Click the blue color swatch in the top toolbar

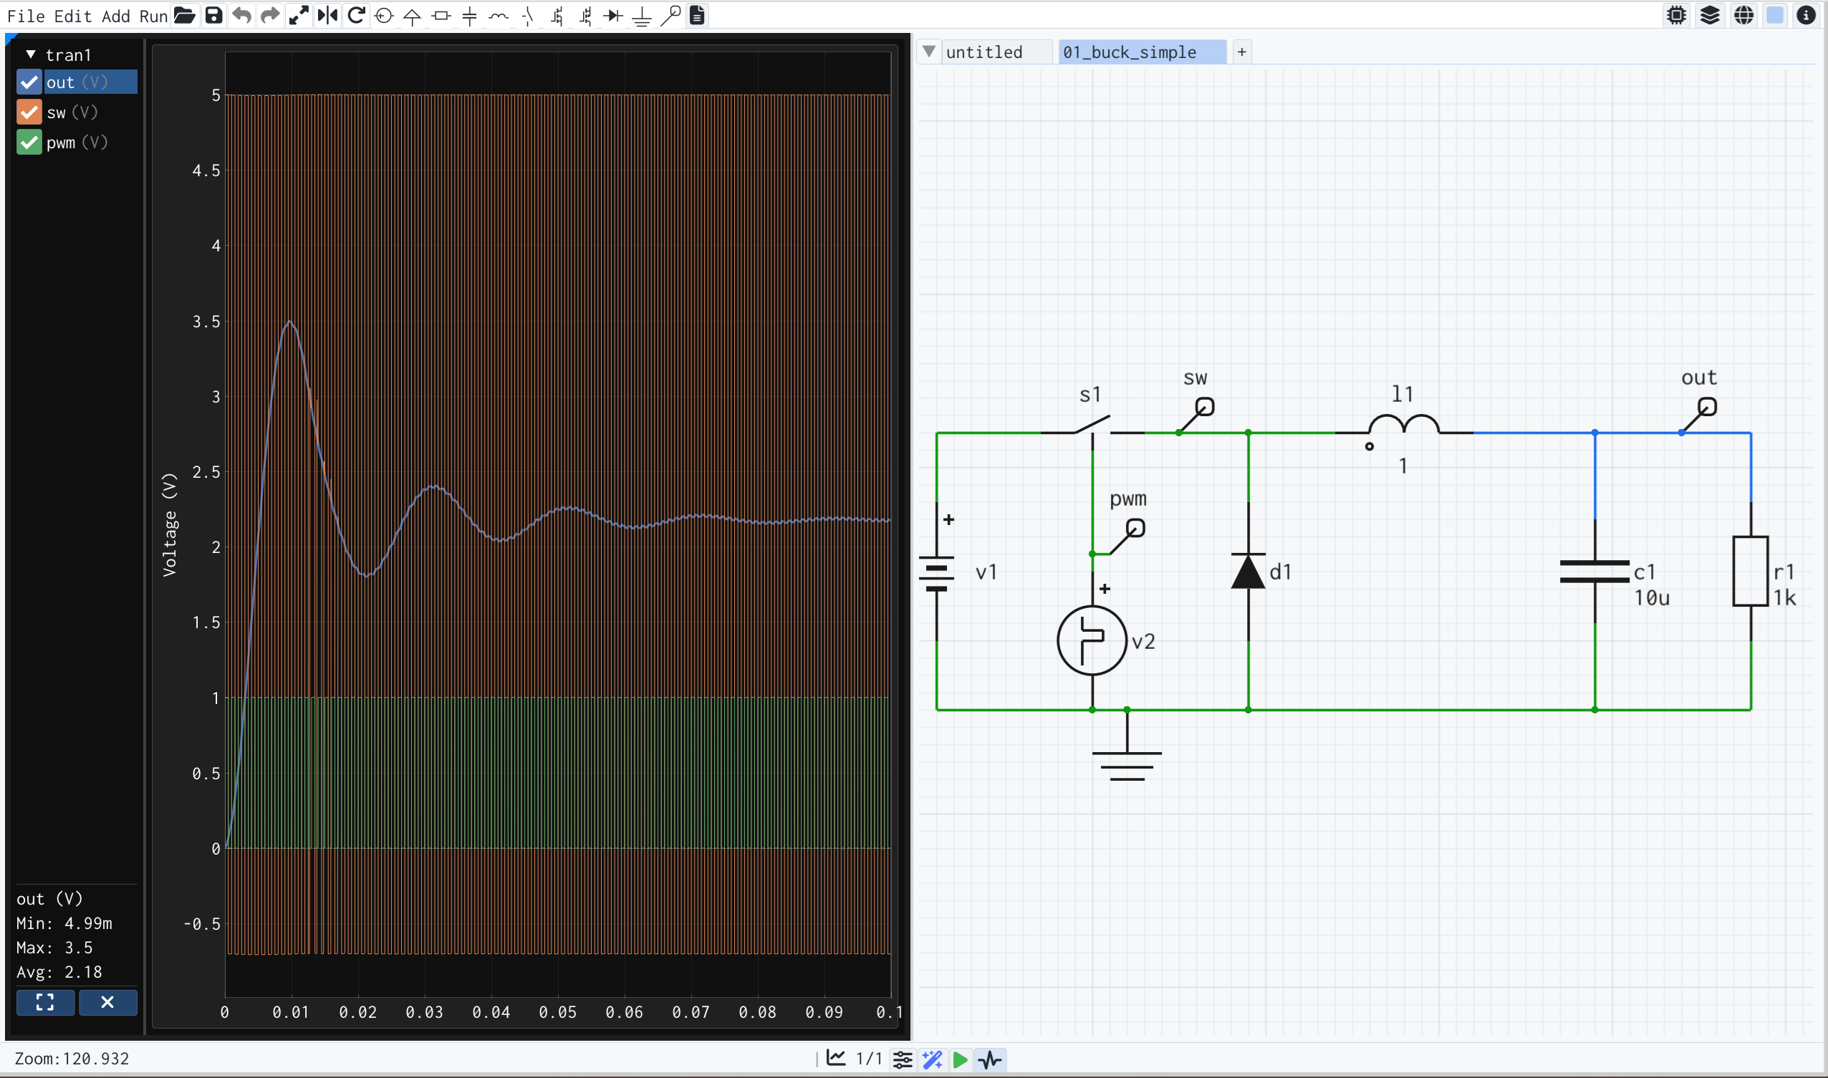(x=1775, y=15)
